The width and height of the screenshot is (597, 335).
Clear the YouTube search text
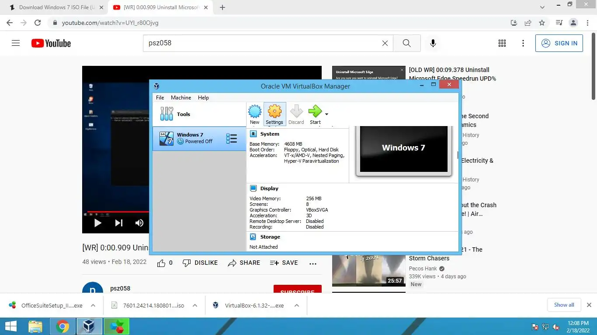point(385,43)
